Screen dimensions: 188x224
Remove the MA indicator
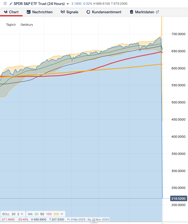click(62, 214)
